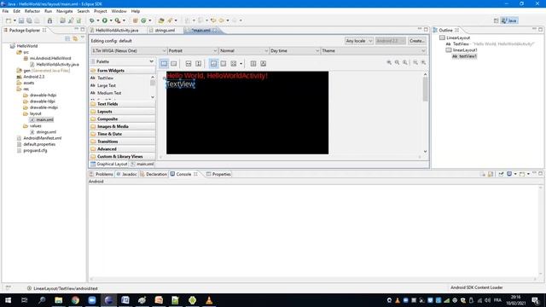
Task: Click the layout weight distribute icon
Action: (253, 63)
